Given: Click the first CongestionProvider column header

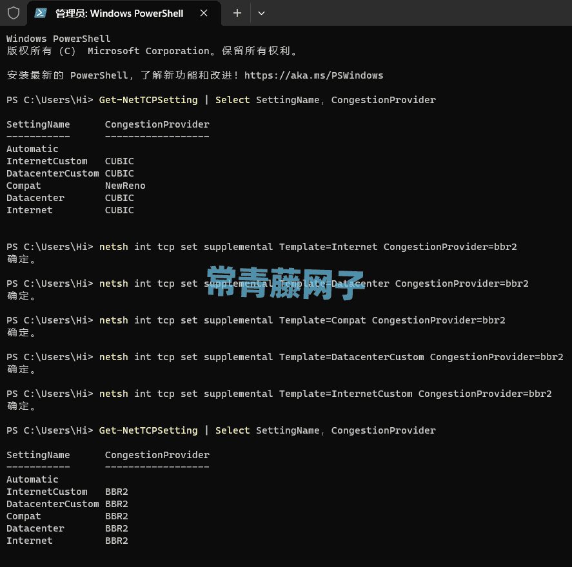Looking at the screenshot, I should pyautogui.click(x=157, y=124).
